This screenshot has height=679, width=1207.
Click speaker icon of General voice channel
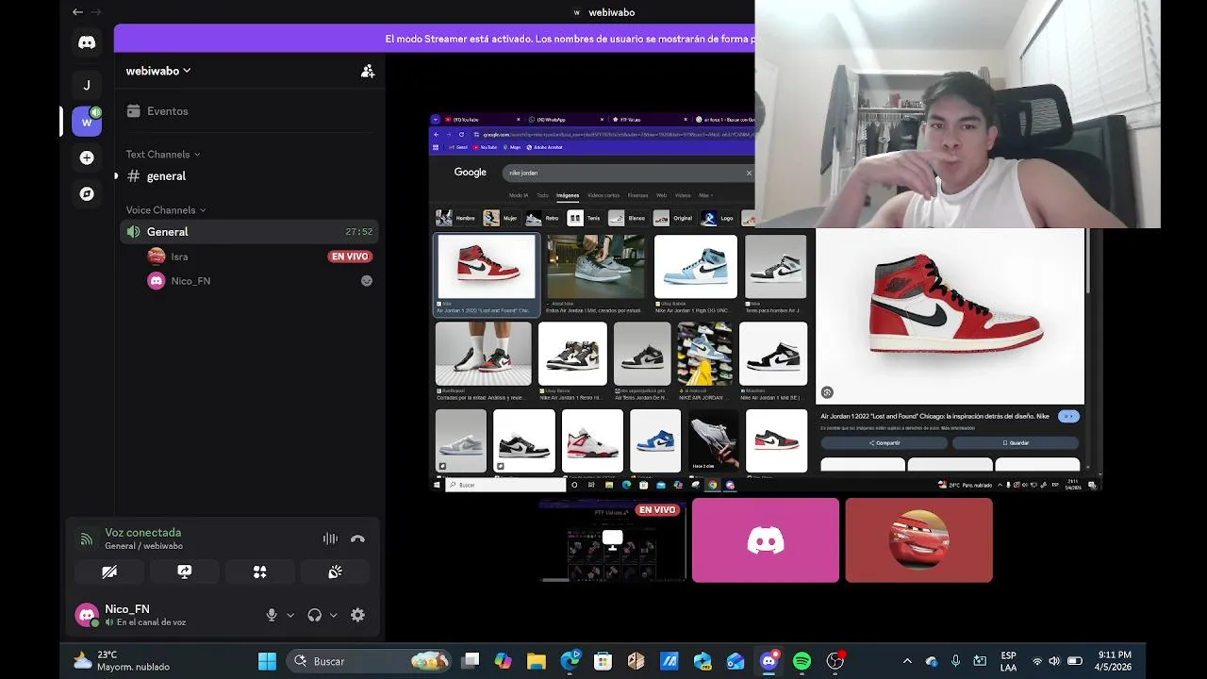(x=134, y=232)
